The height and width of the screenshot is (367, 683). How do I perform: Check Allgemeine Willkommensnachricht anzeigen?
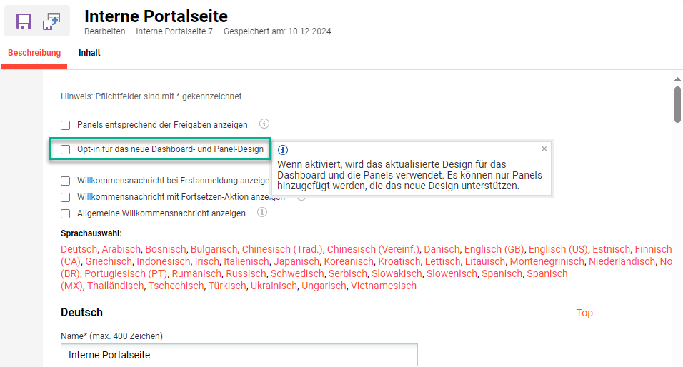click(66, 213)
